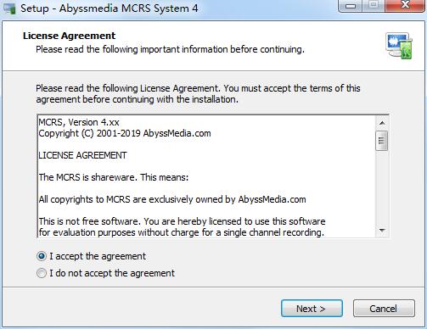Minimize the Setup window
The width and height of the screenshot is (427, 329).
click(x=351, y=6)
